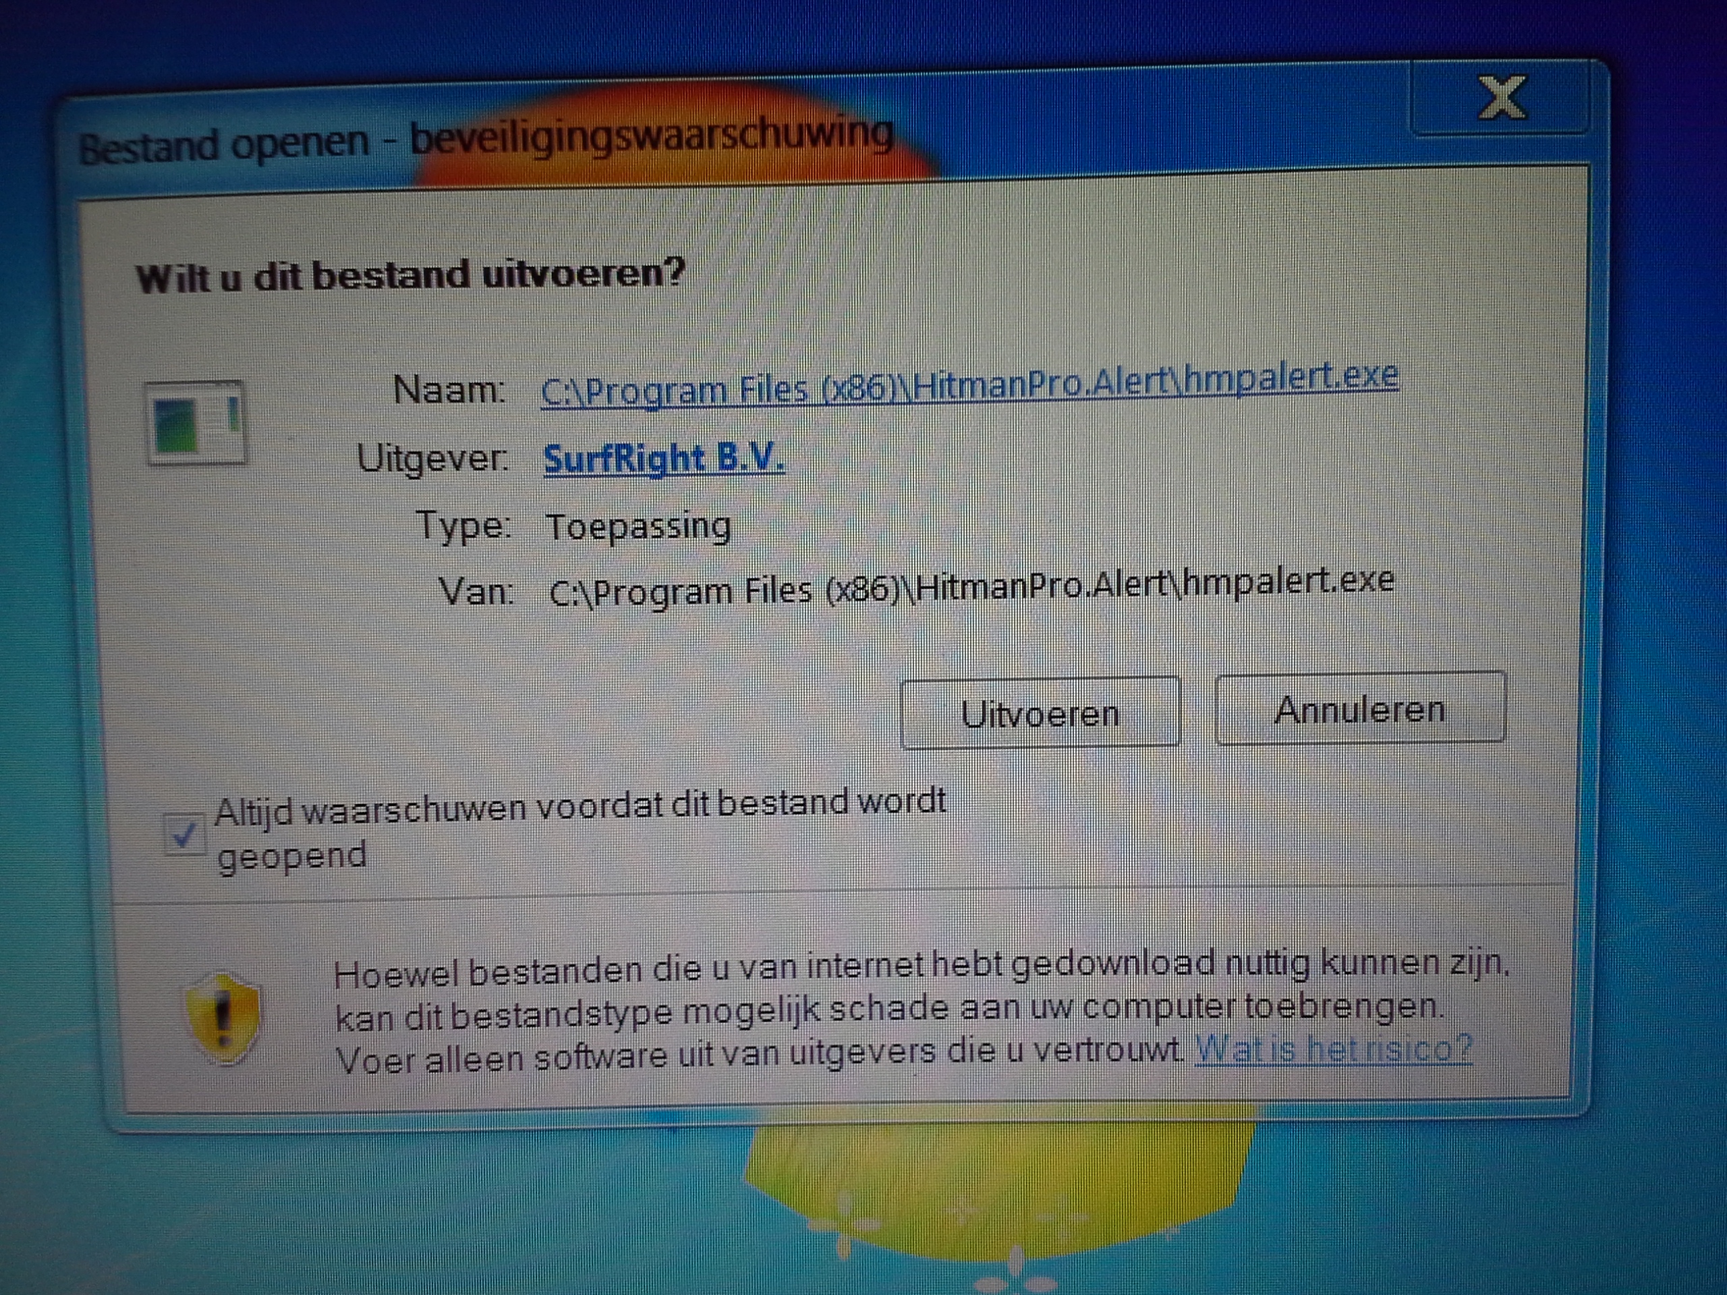Click the 'Bestand openen - beveiligingswaarschuwing' title bar

point(486,140)
